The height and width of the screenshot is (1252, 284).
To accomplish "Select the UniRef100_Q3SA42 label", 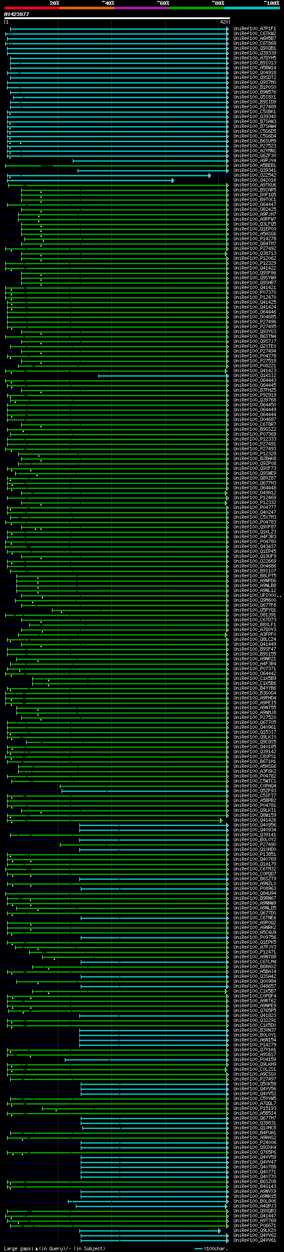I will tap(254, 977).
